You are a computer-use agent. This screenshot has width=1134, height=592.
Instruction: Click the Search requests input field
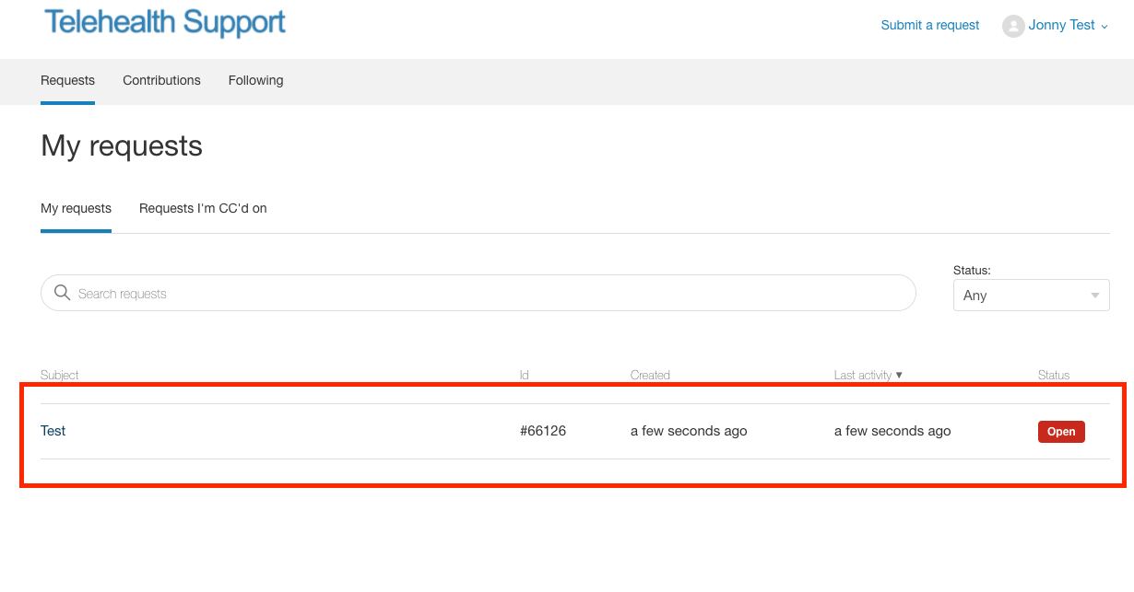(478, 293)
